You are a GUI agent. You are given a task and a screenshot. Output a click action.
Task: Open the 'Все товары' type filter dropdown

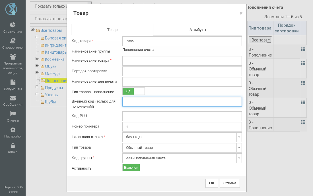(260, 40)
